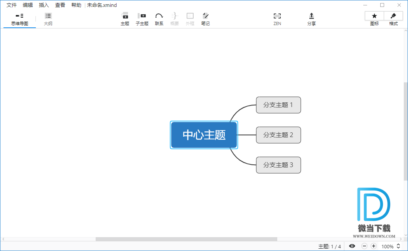This screenshot has width=408, height=251.
Task: Toggle the eye visibility icon in status bar
Action: point(352,246)
